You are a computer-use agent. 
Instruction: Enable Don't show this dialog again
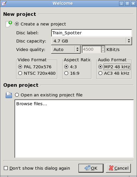[6, 168]
